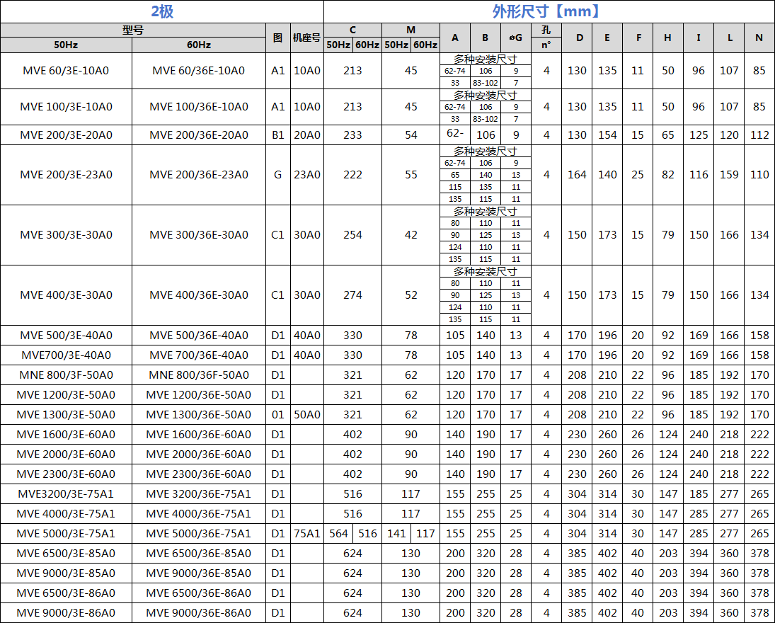Viewport: 775px width, 623px height.
Task: Click the 75A1 frame number cell
Action: pyautogui.click(x=306, y=534)
